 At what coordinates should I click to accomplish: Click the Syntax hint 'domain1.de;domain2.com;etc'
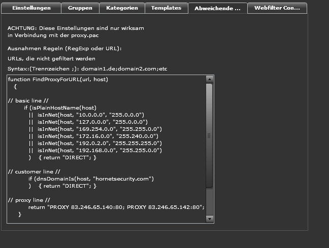124,69
